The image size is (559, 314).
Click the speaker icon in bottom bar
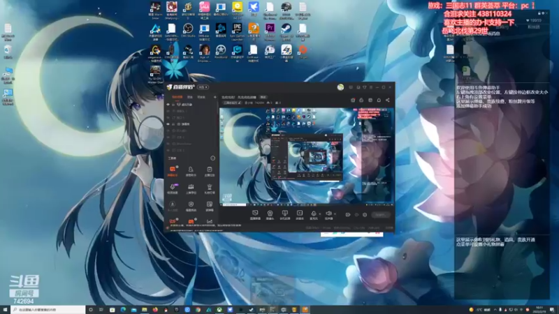328,214
